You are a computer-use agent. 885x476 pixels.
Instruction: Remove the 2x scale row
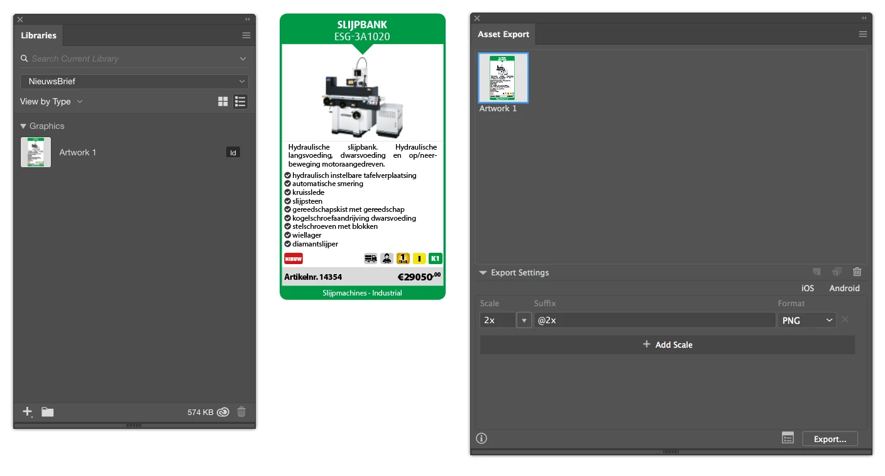coord(845,319)
